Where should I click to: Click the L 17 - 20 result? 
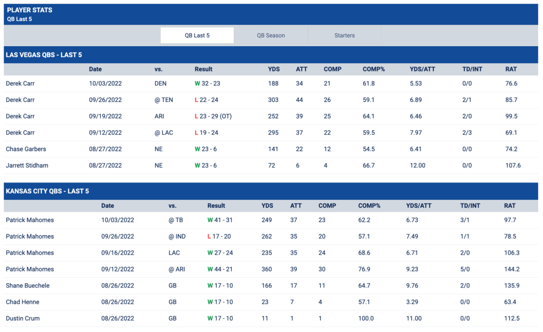coord(219,237)
